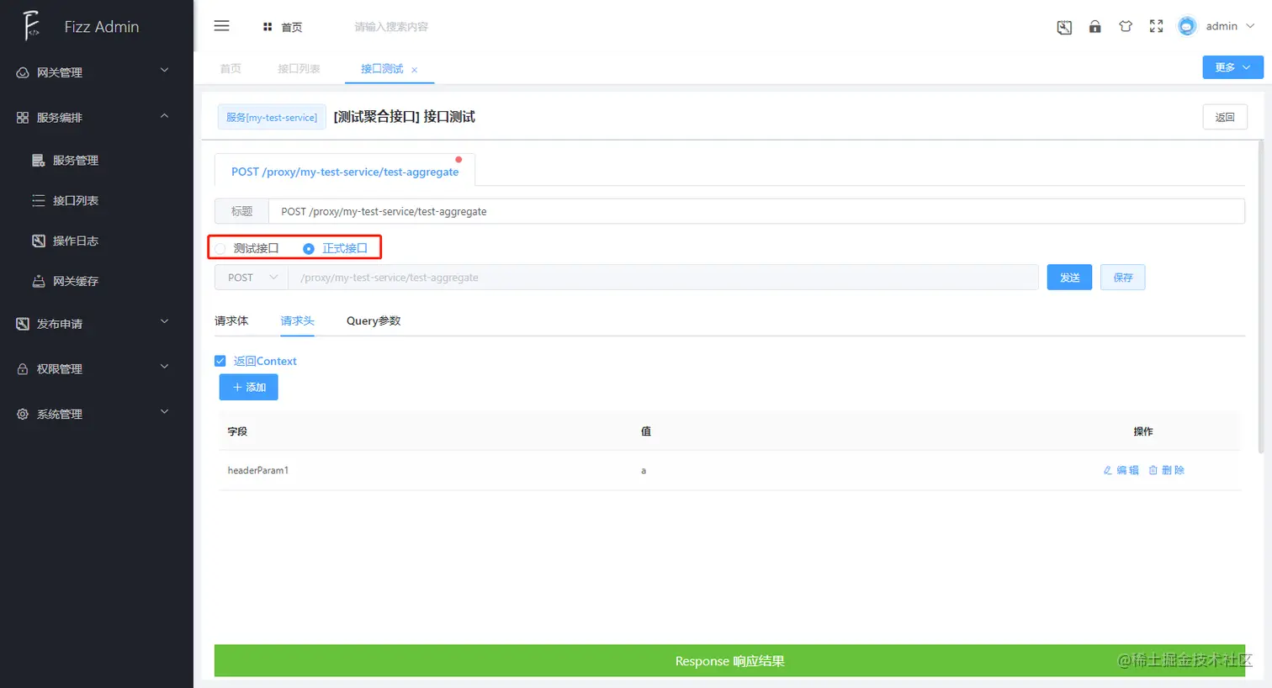1272x688 pixels.
Task: Click the 权限管理 lock icon
Action: pos(23,368)
